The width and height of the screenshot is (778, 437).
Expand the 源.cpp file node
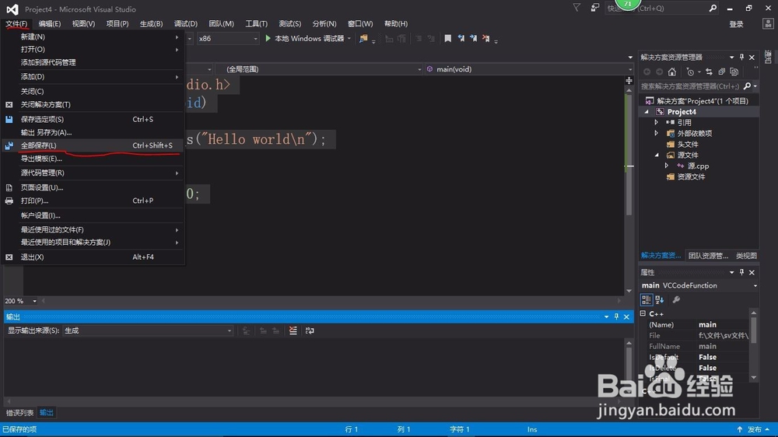point(667,166)
